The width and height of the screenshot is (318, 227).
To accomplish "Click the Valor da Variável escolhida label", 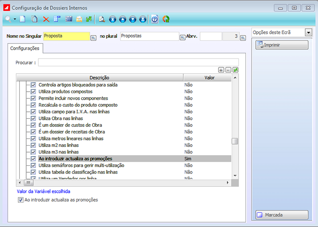I will [43, 191].
